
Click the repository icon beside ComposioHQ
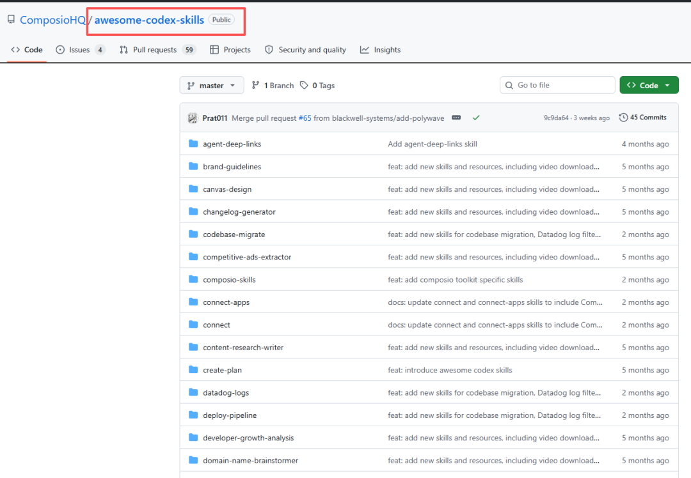coord(11,19)
